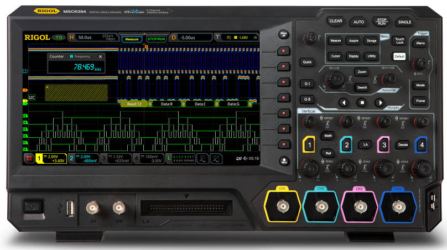Image resolution: width=447 pixels, height=250 pixels.
Task: Select the I2C decode bus label
Action: 32,97
